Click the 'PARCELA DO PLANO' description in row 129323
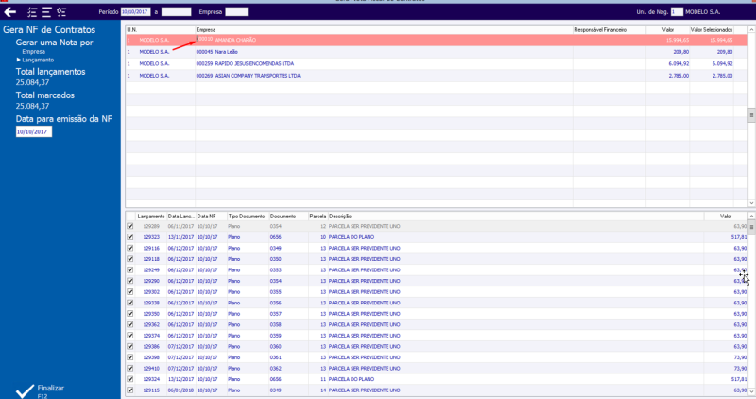756x399 pixels. tap(351, 237)
